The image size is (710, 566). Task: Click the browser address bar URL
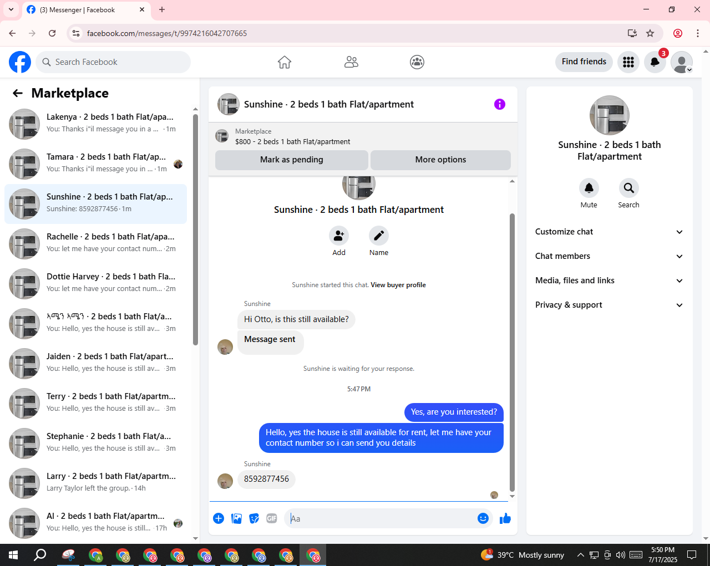[x=167, y=33]
